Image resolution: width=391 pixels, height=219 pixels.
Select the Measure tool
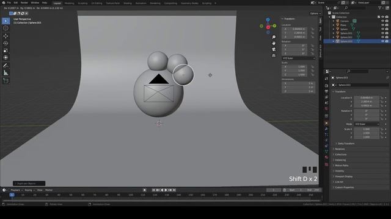[5, 73]
